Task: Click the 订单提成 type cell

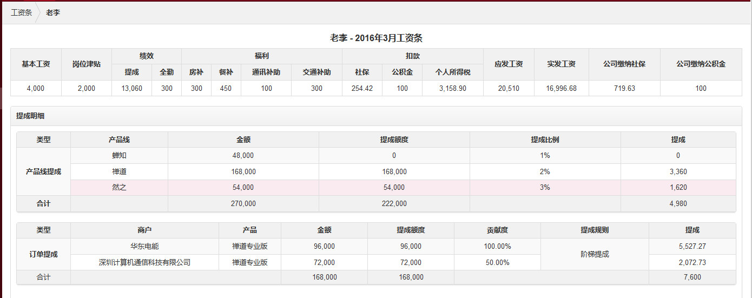Action: (43, 254)
